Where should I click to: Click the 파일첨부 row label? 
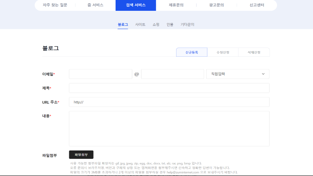[x=50, y=155]
